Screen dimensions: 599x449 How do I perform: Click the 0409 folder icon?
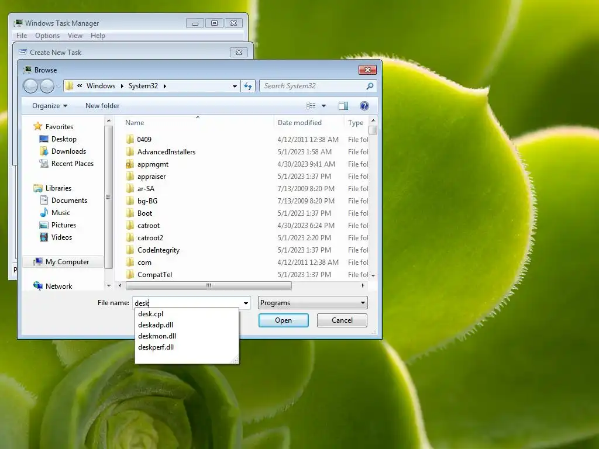tap(130, 139)
